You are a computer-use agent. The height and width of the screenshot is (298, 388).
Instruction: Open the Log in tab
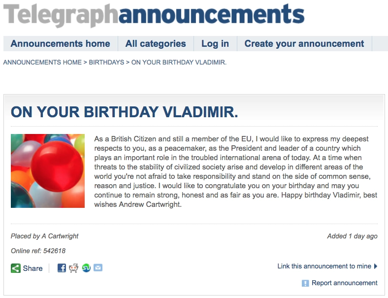coord(215,44)
